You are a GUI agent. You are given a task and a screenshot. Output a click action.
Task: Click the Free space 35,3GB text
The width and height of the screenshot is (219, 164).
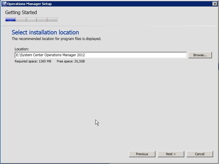(71, 61)
